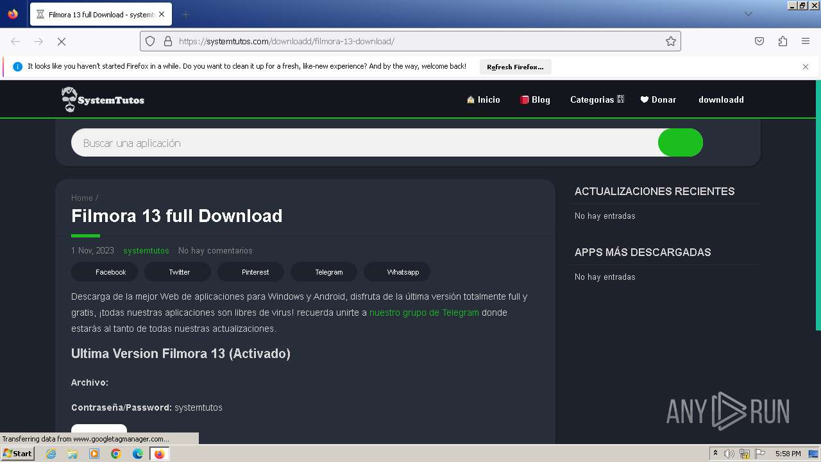
Task: View site security lock icon info
Action: tap(168, 41)
